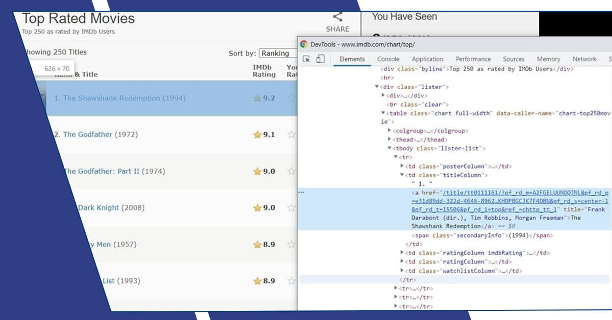
Task: Click the gold star in the 1957 movie row
Action: [x=258, y=245]
